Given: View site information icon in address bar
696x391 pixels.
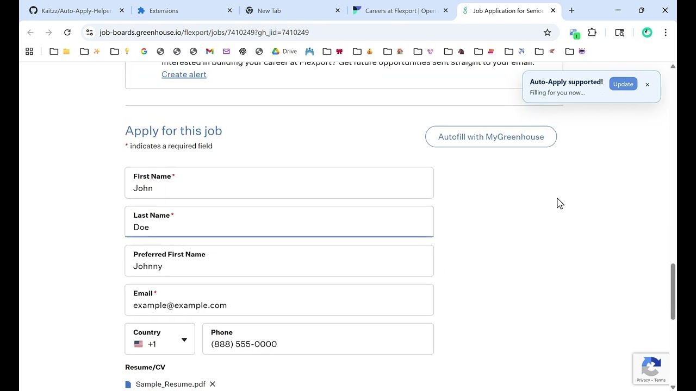Looking at the screenshot, I should (x=90, y=33).
